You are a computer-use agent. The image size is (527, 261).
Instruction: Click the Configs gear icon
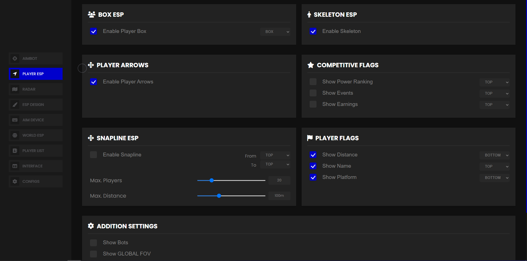(x=15, y=181)
